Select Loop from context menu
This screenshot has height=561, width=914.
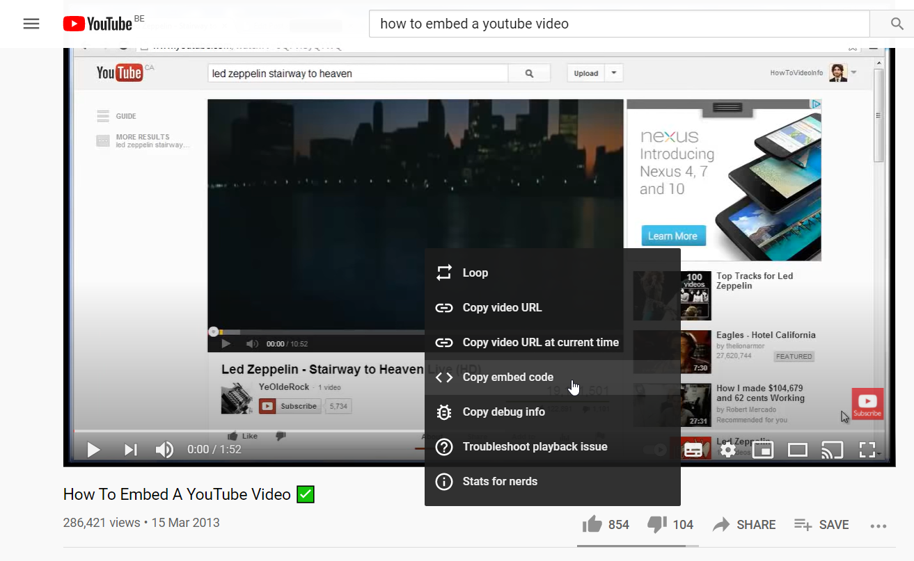[x=475, y=273]
